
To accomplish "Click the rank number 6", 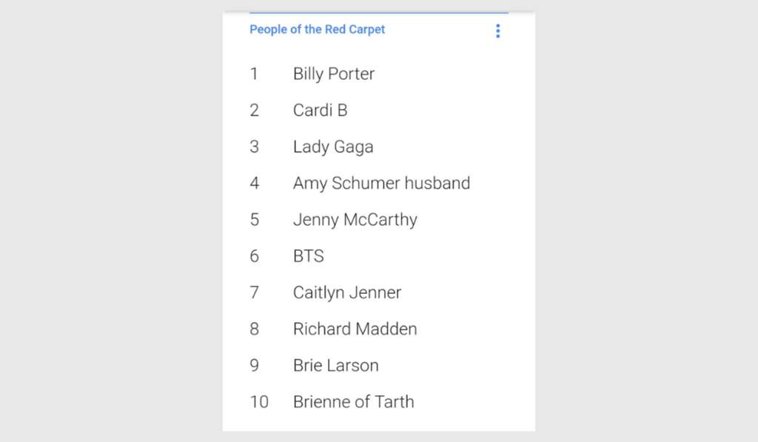I will pyautogui.click(x=255, y=256).
